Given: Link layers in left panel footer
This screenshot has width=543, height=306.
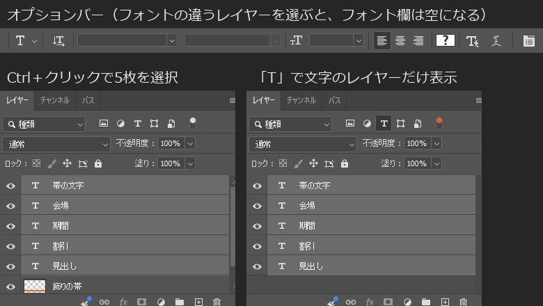Looking at the screenshot, I should [x=104, y=302].
